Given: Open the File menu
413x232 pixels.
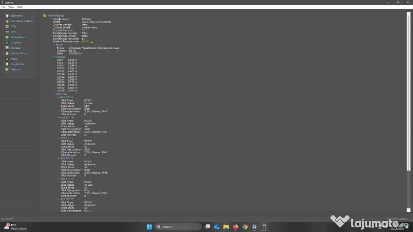Looking at the screenshot, I should pyautogui.click(x=4, y=7).
